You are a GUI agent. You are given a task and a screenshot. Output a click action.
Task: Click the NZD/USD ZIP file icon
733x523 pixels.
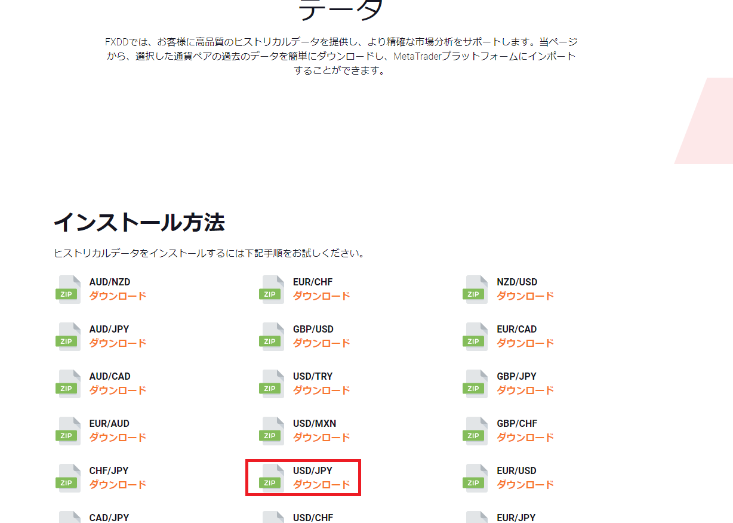point(475,288)
